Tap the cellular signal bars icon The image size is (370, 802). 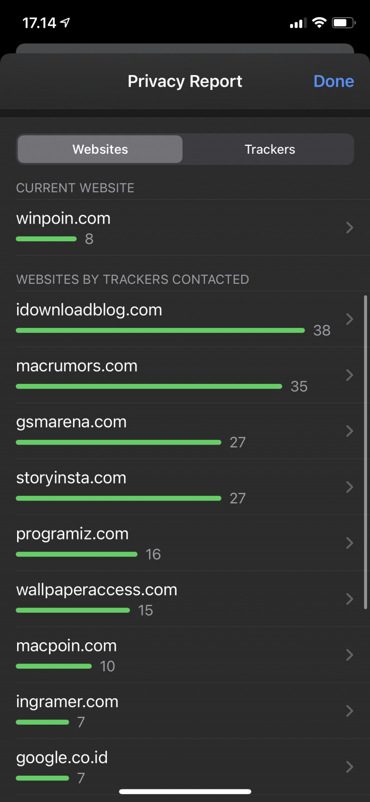298,23
